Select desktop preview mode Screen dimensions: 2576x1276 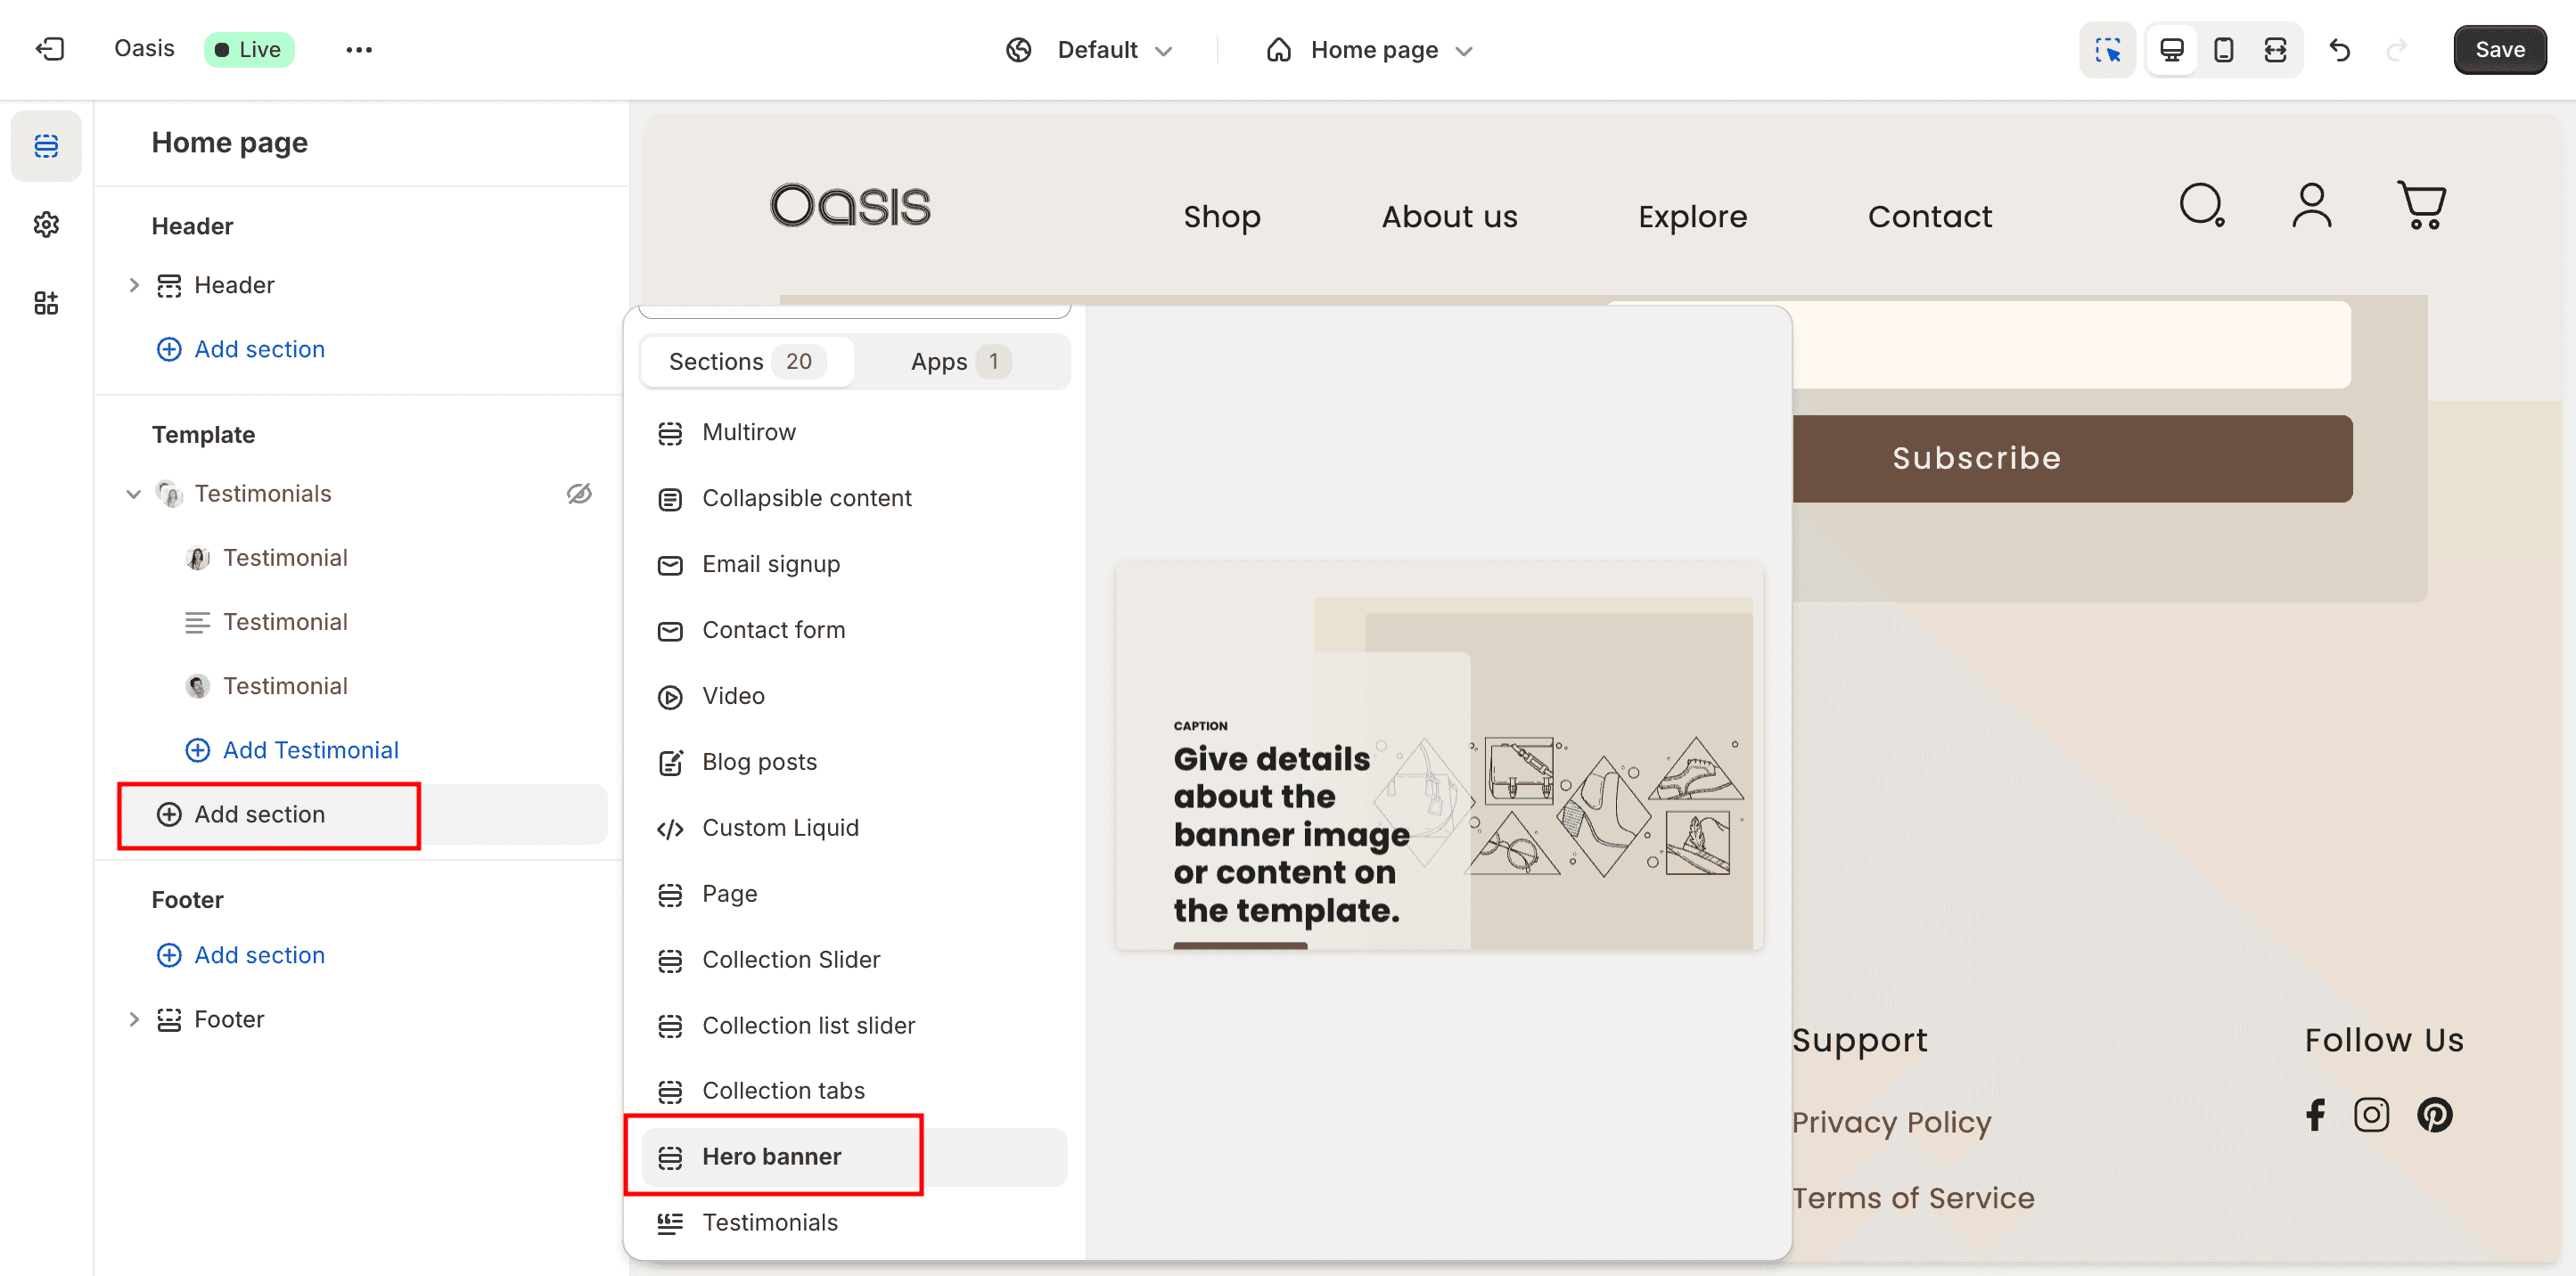(x=2171, y=49)
